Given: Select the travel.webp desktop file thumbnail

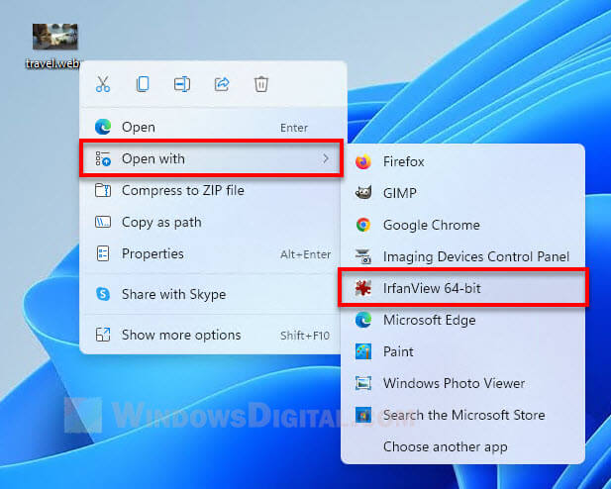Looking at the screenshot, I should [54, 37].
